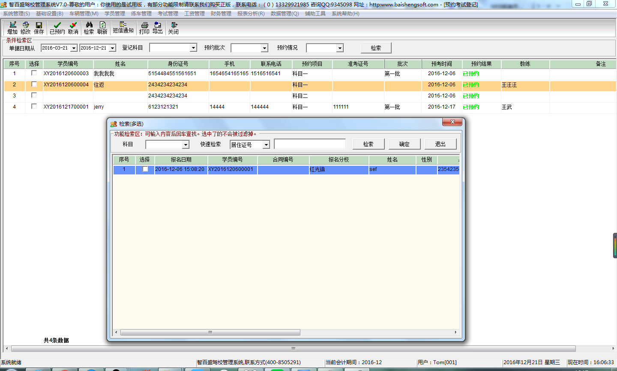Click 用户：Tom[001] in status bar

pyautogui.click(x=437, y=362)
